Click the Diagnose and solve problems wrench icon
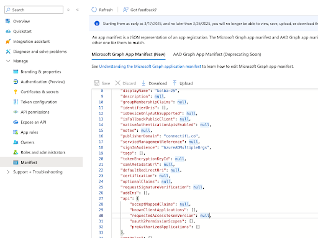 coord(8,52)
